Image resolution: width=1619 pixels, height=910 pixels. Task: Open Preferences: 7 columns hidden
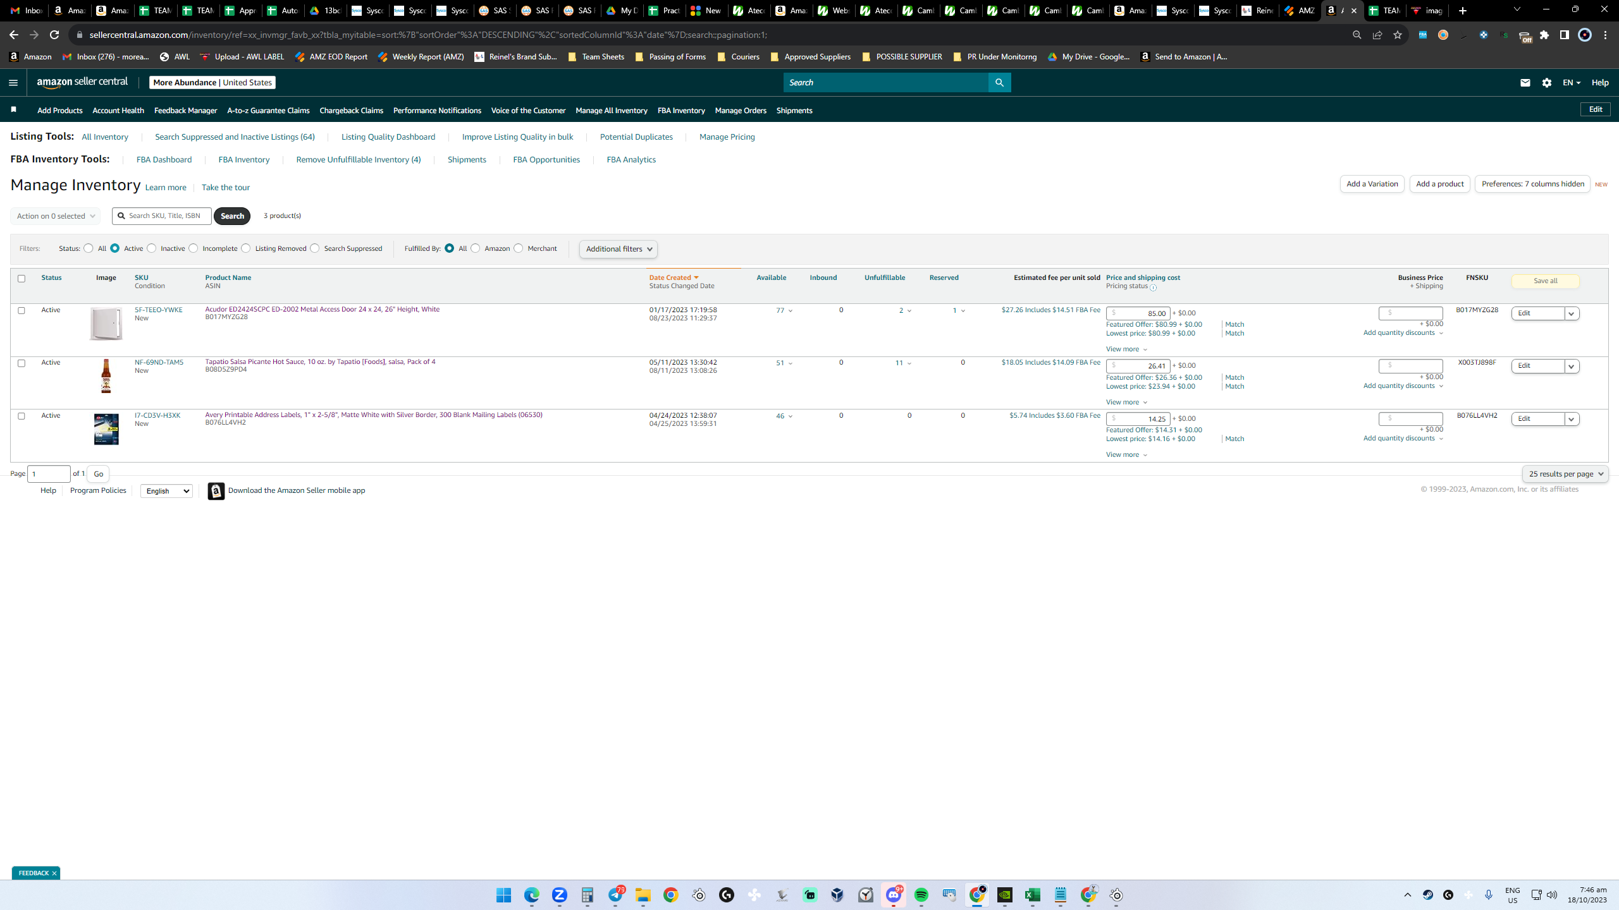click(x=1533, y=184)
